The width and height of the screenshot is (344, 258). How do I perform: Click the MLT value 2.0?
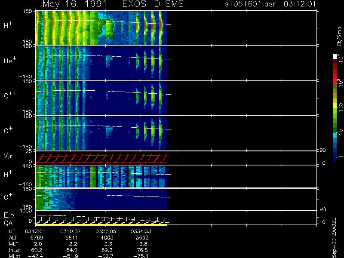pyautogui.click(x=38, y=244)
